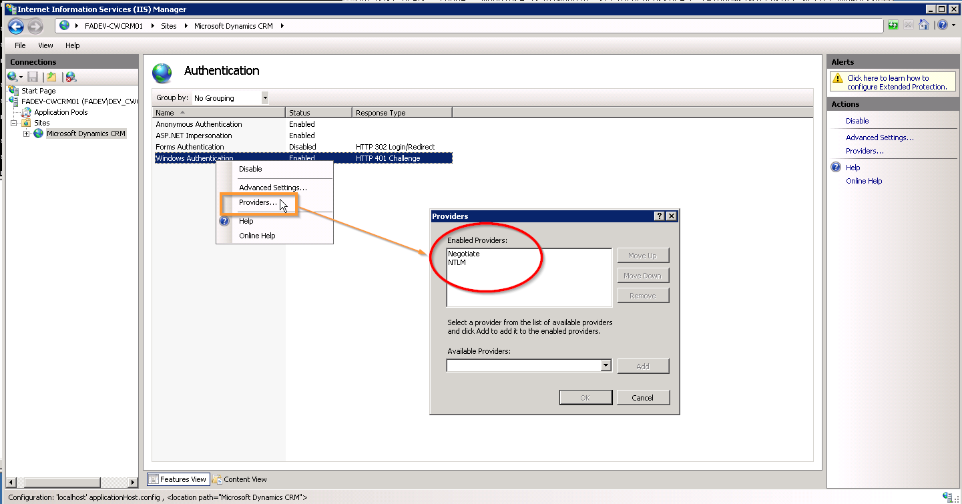Click Delete Connection icon with red x
Viewport: 962px width, 504px height.
tap(71, 77)
